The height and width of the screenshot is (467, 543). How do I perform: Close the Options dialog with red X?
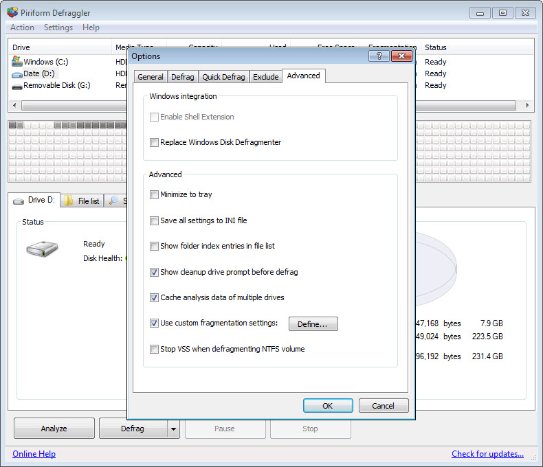(401, 56)
